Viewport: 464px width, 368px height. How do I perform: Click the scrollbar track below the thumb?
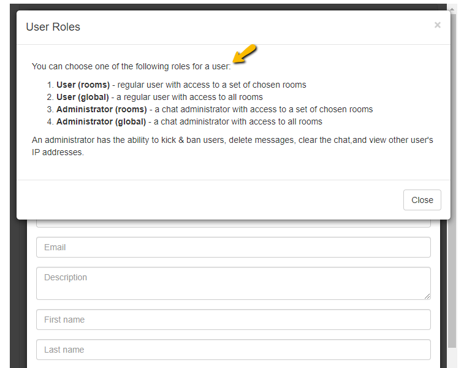coord(452,357)
